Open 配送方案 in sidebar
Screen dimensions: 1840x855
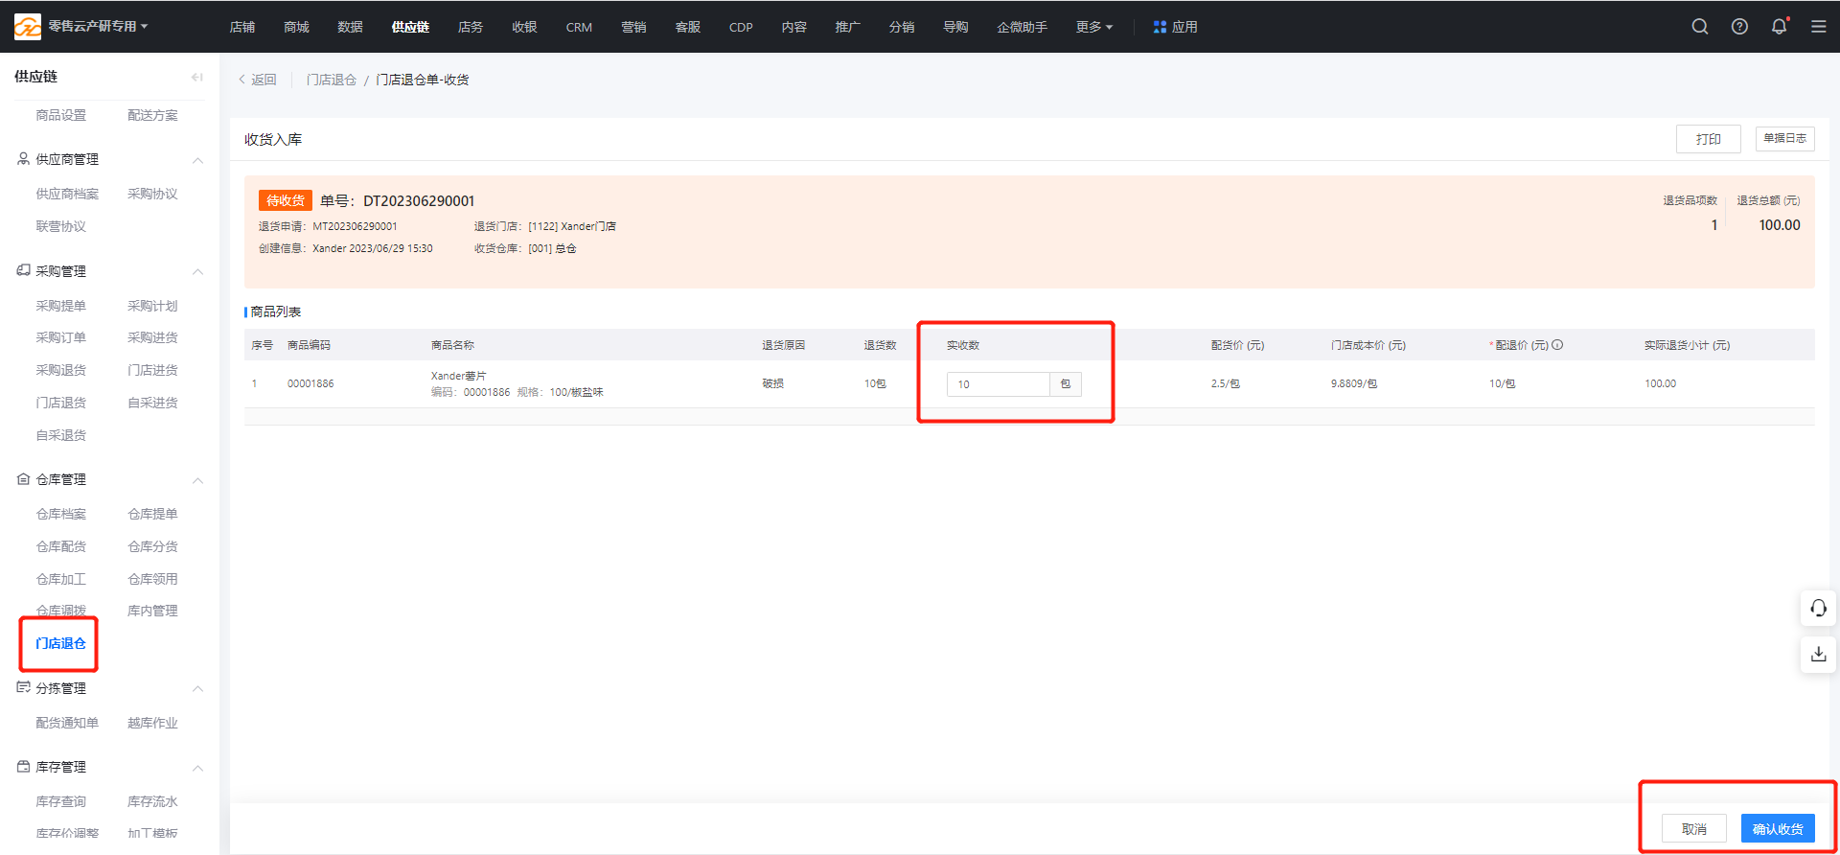(152, 115)
